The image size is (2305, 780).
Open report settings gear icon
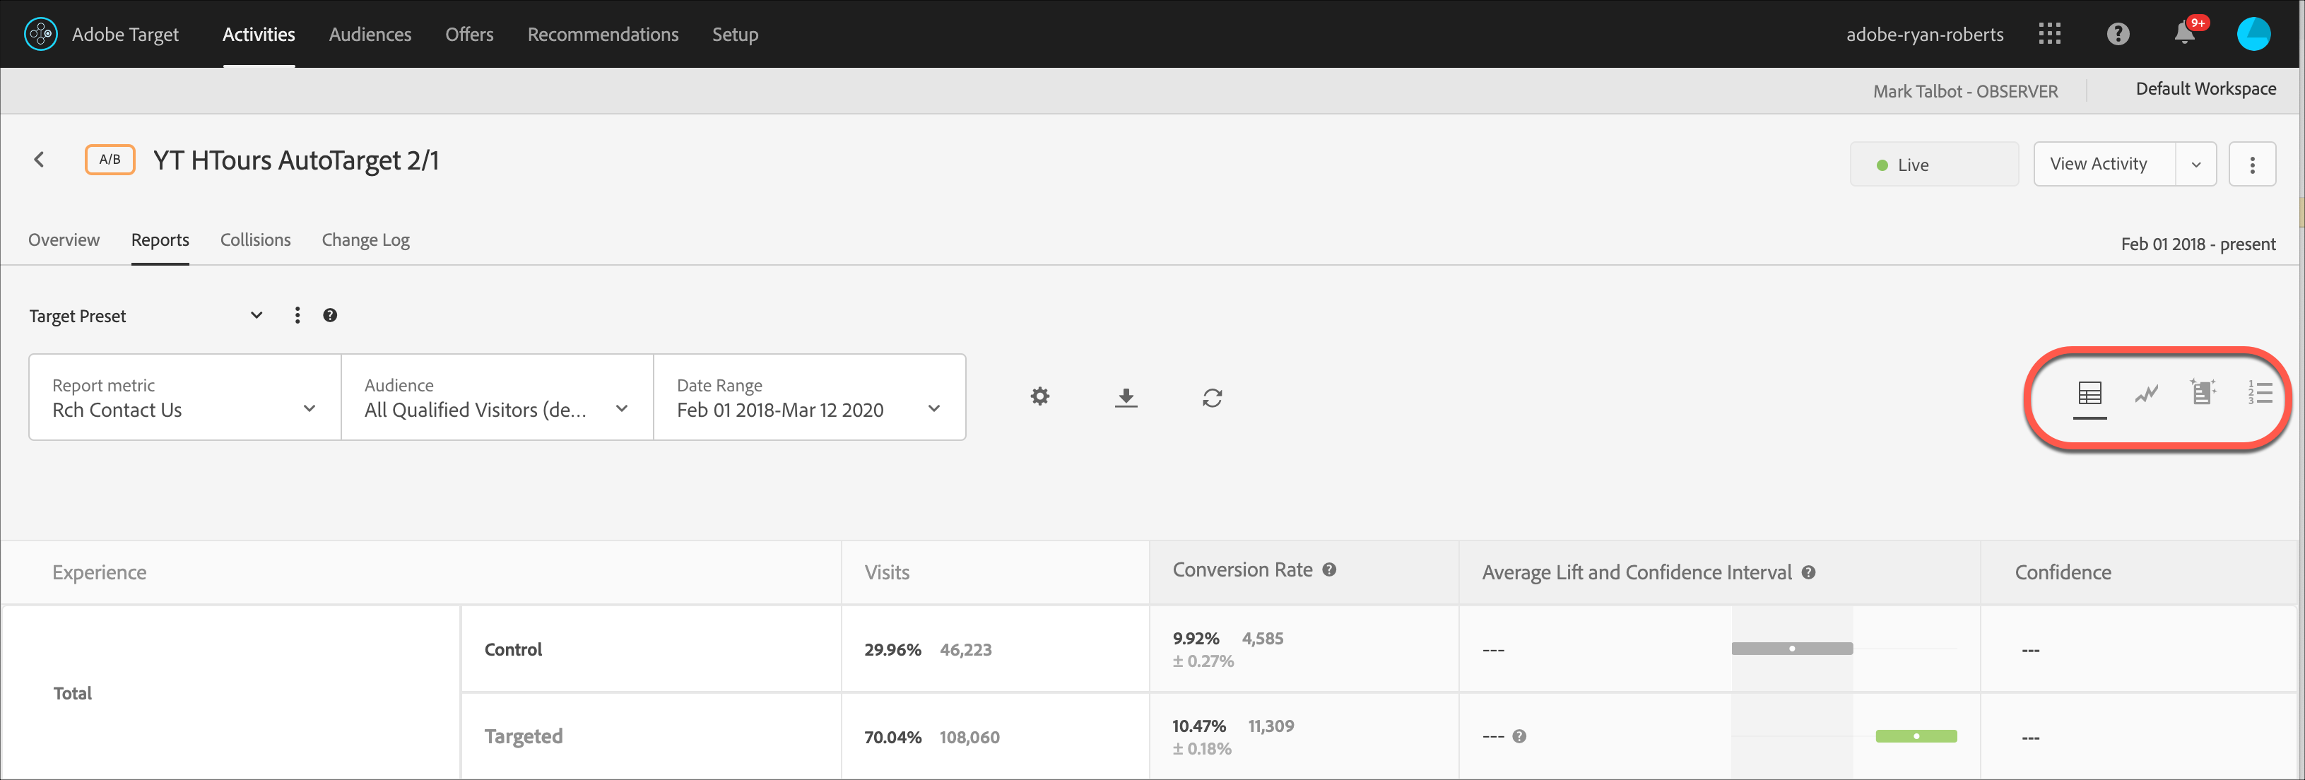pos(1039,396)
